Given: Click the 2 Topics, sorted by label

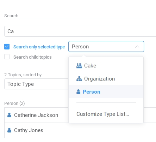Looking at the screenshot, I should pos(23,75).
